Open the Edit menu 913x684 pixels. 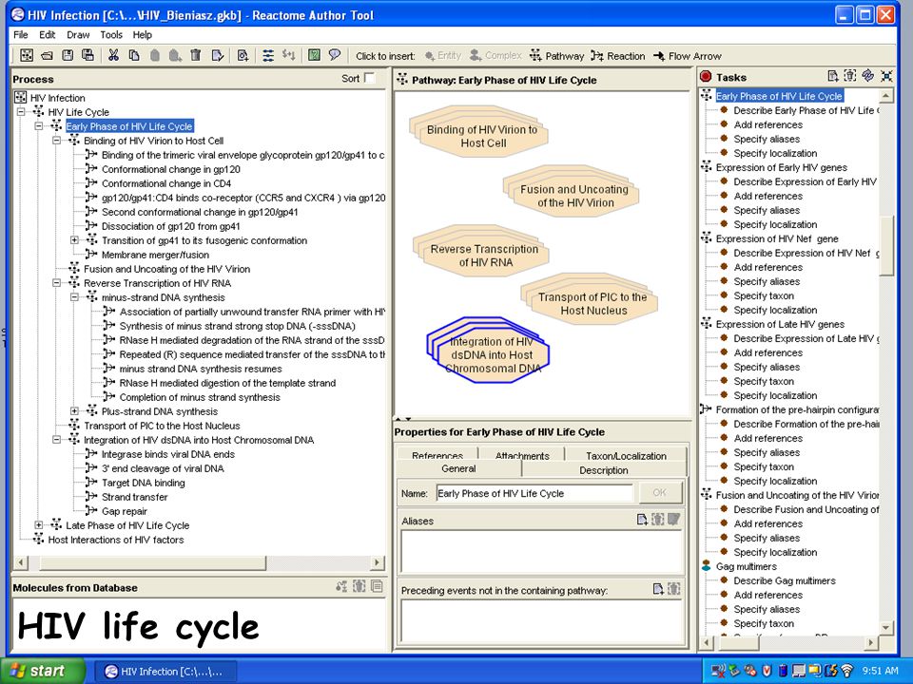tap(48, 35)
